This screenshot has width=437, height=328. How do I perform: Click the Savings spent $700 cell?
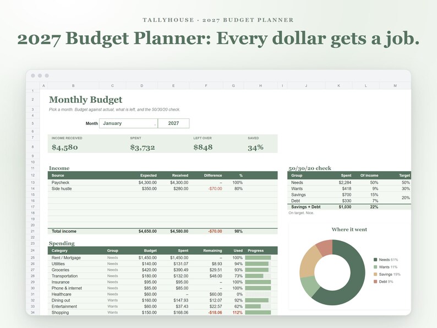point(346,195)
